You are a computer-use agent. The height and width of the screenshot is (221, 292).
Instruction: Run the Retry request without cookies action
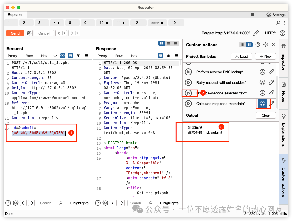tap(188, 82)
